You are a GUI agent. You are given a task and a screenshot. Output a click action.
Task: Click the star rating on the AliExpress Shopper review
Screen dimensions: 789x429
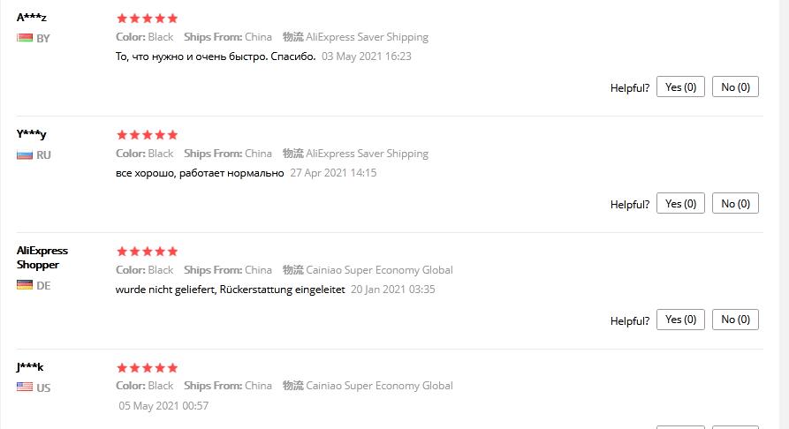click(147, 252)
